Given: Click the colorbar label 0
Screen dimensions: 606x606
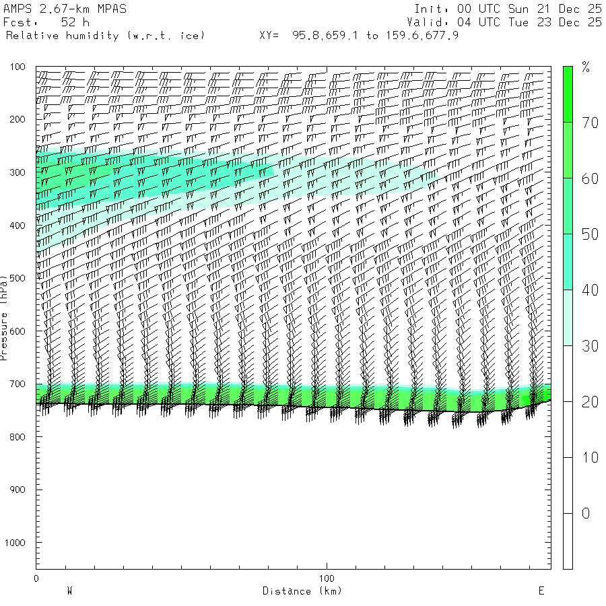Looking at the screenshot, I should coord(586,514).
